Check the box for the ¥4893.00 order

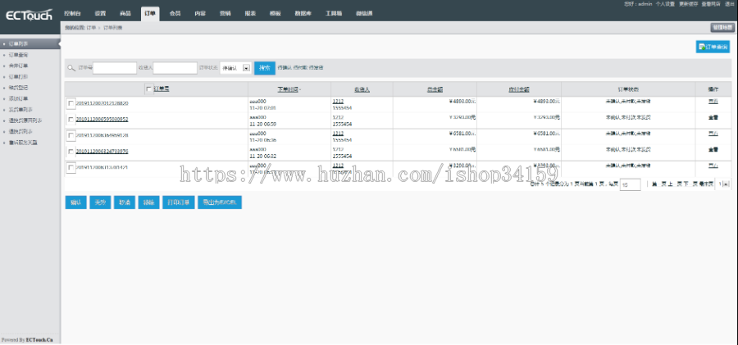click(x=71, y=103)
